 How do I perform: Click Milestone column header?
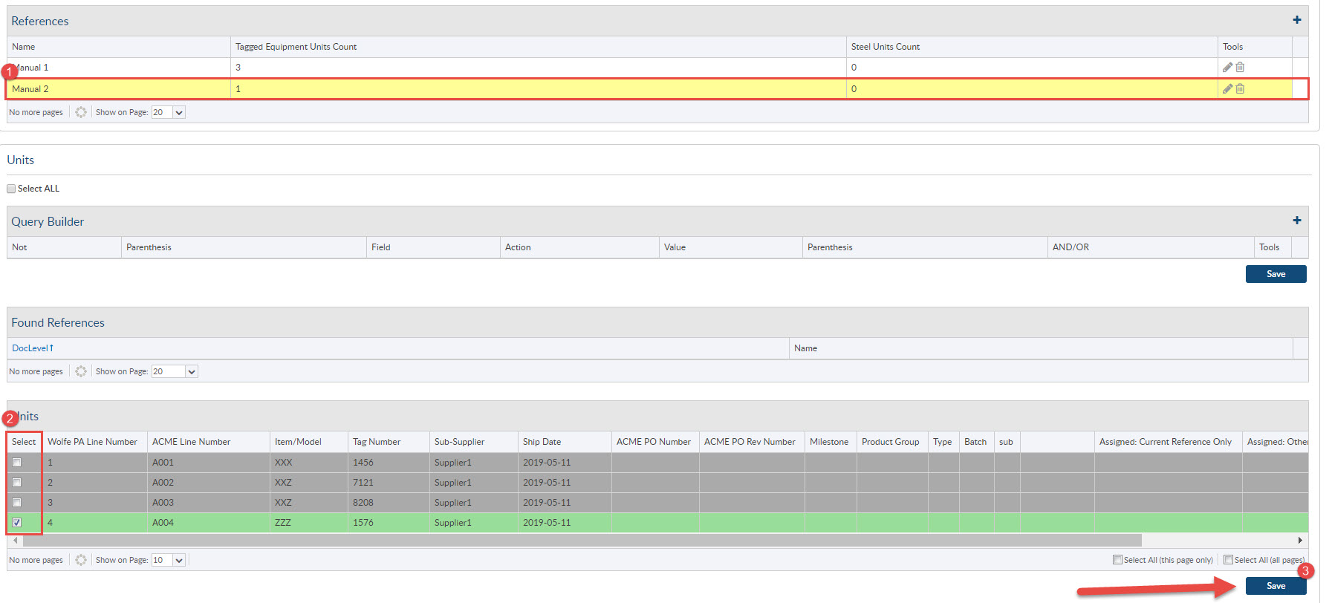pyautogui.click(x=829, y=442)
